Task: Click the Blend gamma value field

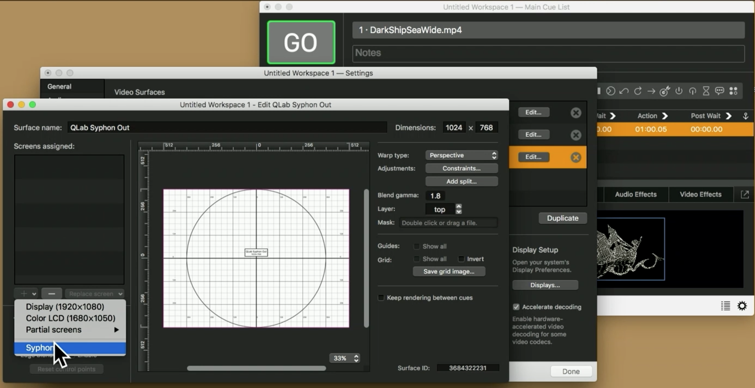Action: click(436, 196)
